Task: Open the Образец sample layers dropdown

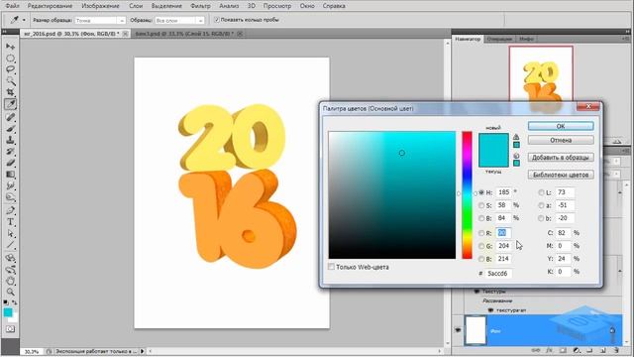Action: point(179,20)
